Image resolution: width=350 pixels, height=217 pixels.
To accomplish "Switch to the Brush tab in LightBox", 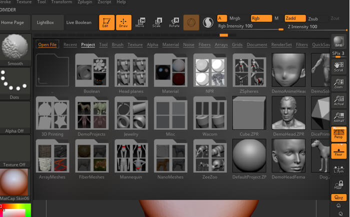I will pyautogui.click(x=118, y=45).
